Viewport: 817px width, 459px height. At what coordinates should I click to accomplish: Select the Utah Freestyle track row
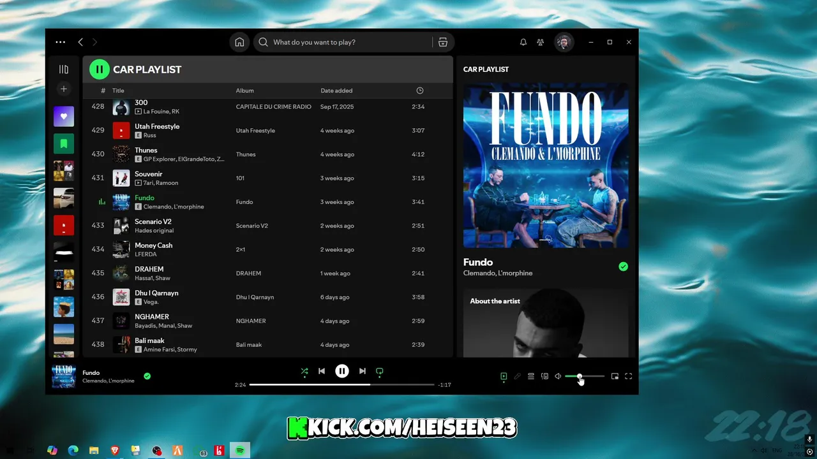tap(267, 131)
